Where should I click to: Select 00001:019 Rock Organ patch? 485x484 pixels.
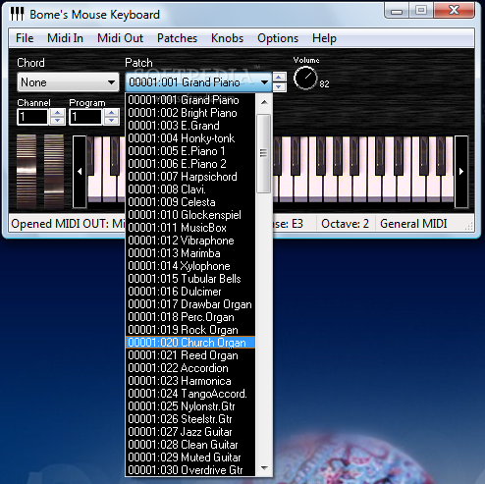click(190, 330)
